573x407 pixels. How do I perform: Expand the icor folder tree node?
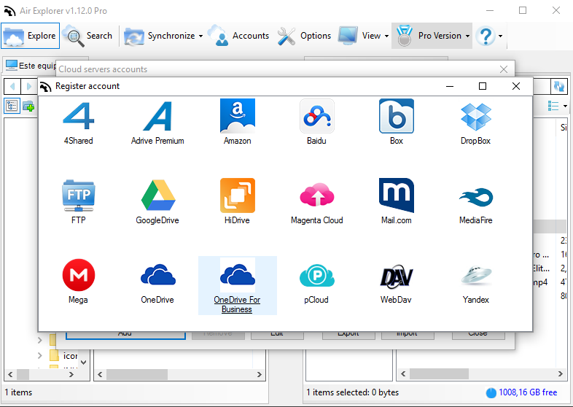pos(40,355)
